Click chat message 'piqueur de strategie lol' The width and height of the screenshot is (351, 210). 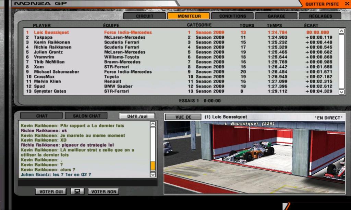[x=87, y=145]
